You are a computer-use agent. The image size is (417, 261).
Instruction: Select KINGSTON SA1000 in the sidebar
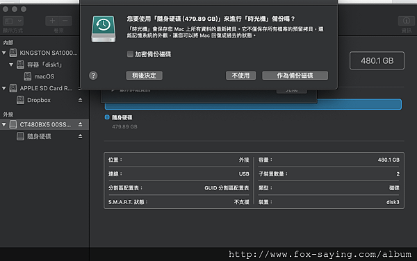tap(49, 53)
